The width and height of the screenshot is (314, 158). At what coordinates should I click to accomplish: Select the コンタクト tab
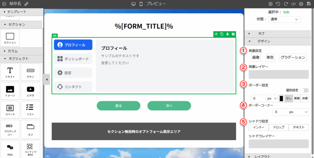73,87
